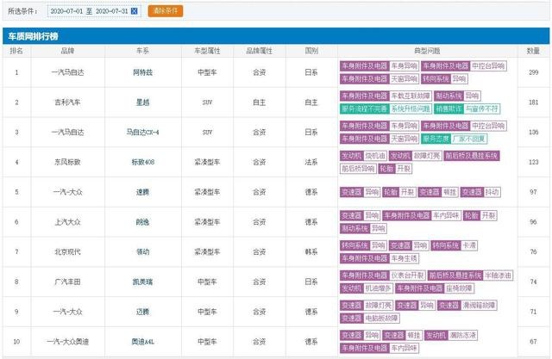Click the 座椅故障 tag in 凯美瑞 row
This screenshot has height=359, width=552.
(x=459, y=288)
